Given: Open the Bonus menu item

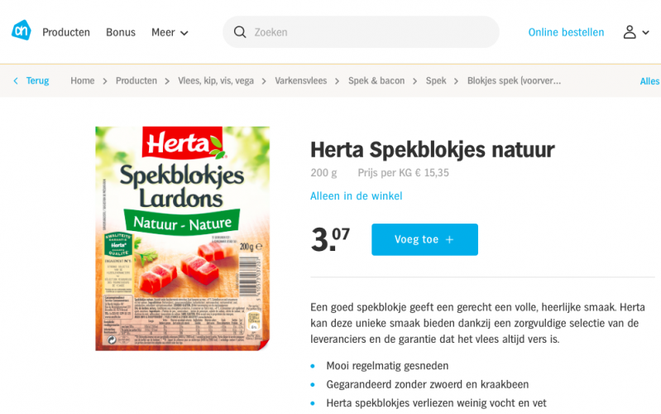Looking at the screenshot, I should click(121, 32).
